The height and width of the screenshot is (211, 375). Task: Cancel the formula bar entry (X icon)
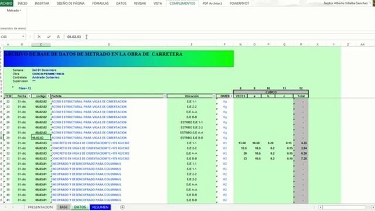tap(39, 36)
